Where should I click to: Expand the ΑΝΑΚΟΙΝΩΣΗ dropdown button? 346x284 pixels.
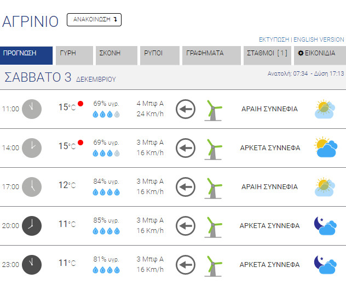94,20
